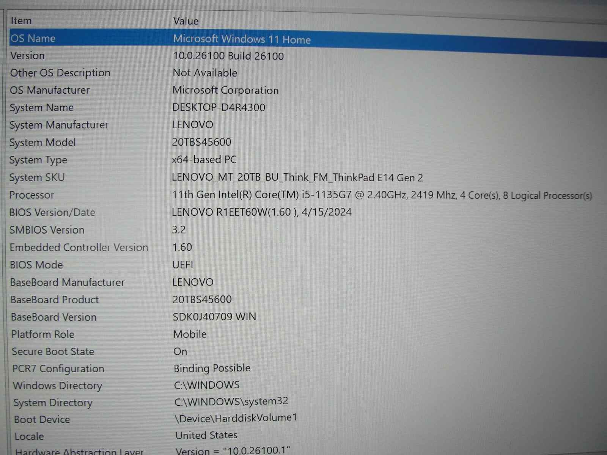Viewport: 607px width, 455px height.
Task: Click the Value column header to sort
Action: tap(186, 21)
